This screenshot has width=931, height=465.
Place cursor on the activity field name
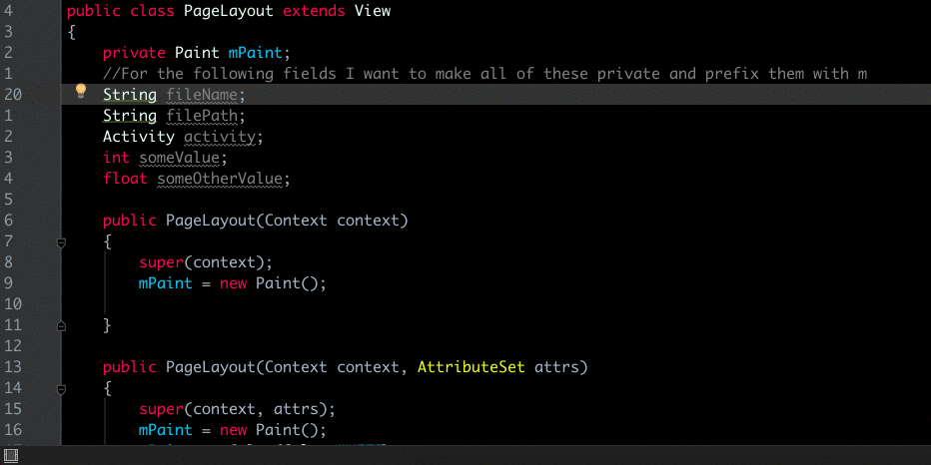(220, 137)
